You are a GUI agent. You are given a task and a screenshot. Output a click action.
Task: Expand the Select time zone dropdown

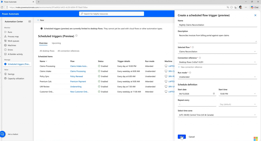255,115
